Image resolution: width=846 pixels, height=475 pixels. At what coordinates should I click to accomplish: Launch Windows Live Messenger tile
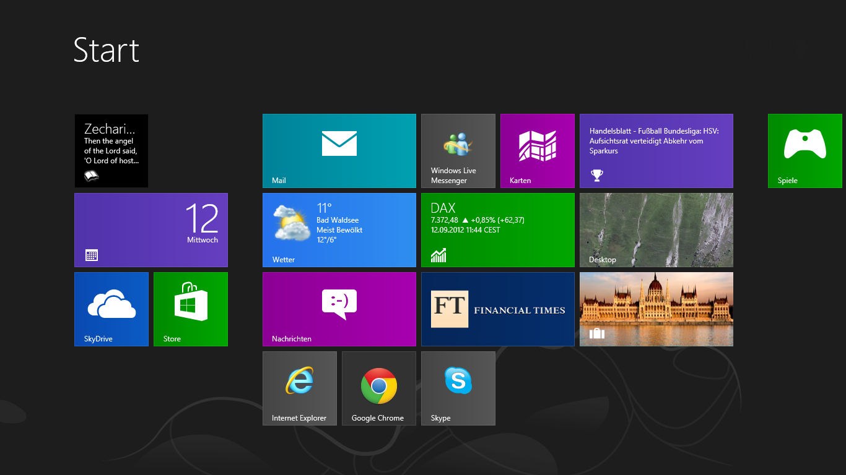coord(458,150)
